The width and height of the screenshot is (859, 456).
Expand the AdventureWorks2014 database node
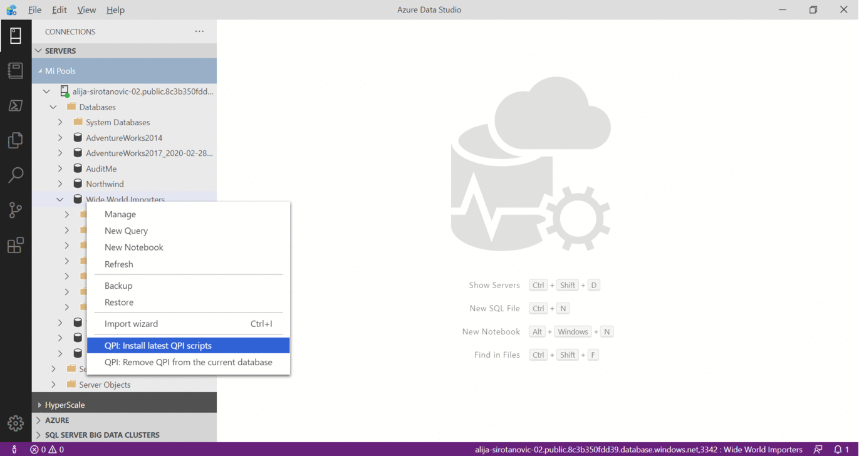[60, 138]
